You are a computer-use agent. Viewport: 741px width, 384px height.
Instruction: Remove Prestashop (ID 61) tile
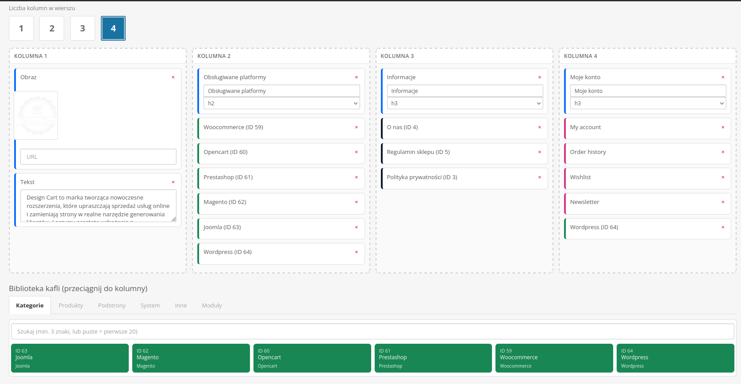(x=356, y=177)
